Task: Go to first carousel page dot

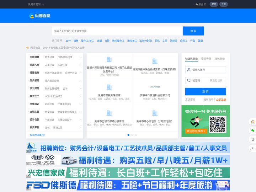Action: [x=128, y=135]
